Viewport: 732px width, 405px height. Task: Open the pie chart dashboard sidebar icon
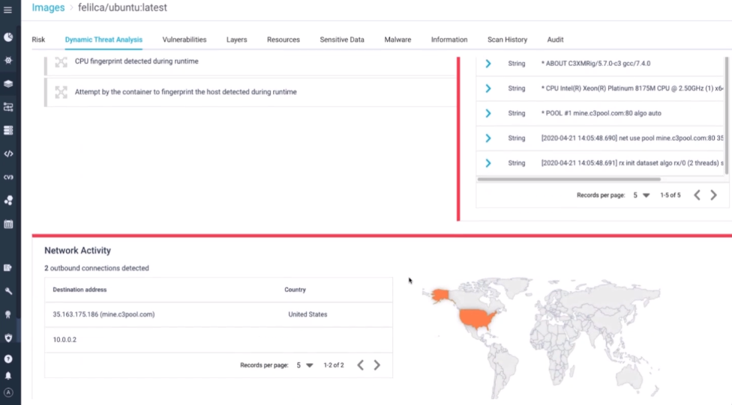pos(8,37)
